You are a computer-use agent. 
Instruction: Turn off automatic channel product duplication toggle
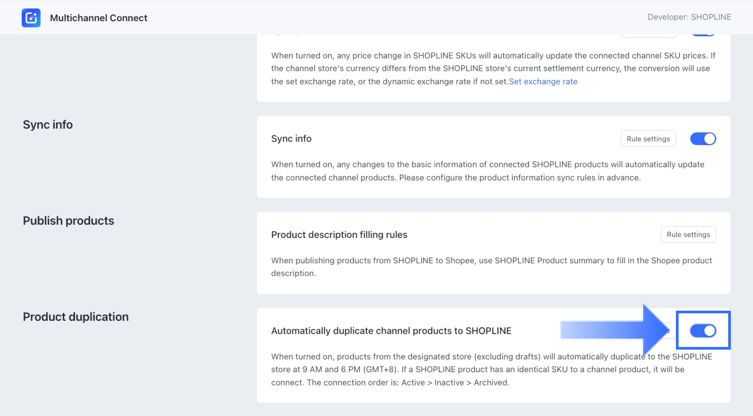703,331
